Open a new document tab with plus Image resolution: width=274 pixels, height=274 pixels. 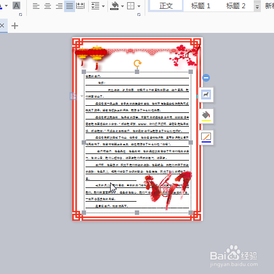(x=15, y=26)
